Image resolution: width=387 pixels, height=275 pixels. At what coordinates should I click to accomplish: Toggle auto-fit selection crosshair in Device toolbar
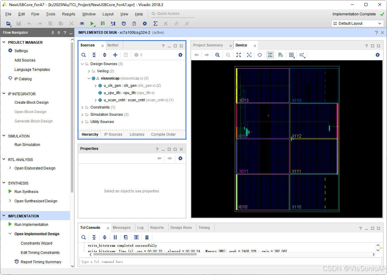pyautogui.click(x=260, y=55)
